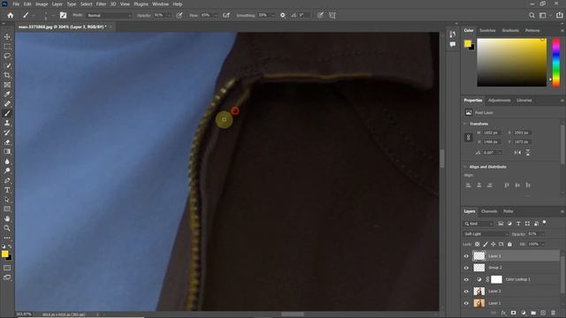This screenshot has width=566, height=318.
Task: Open the Window menu
Action: [160, 4]
